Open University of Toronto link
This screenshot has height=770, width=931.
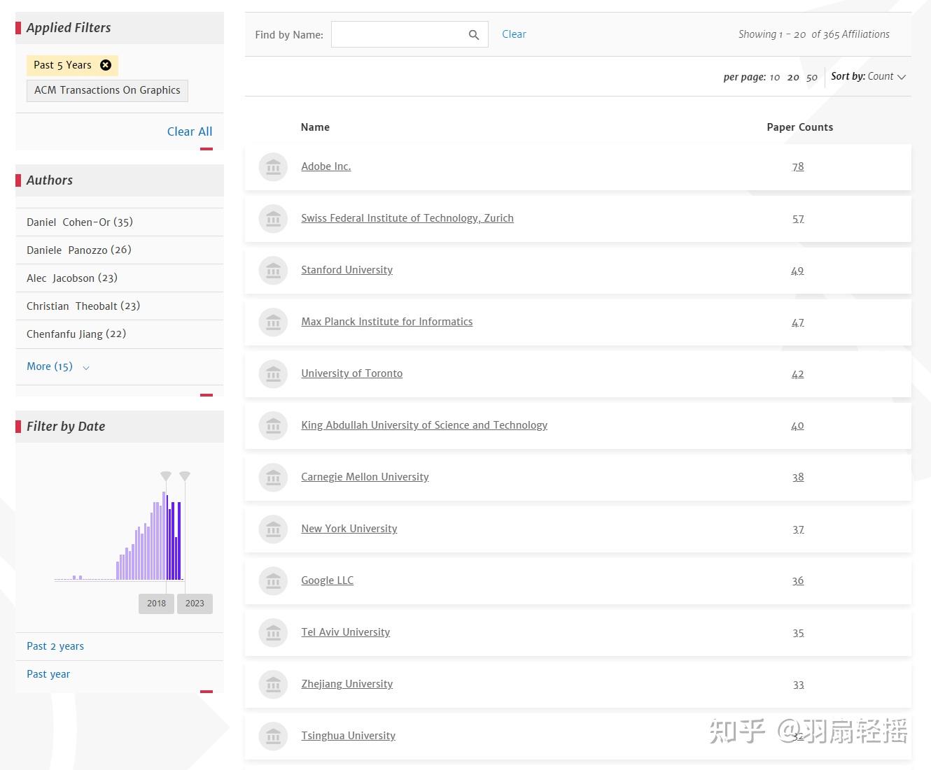(x=352, y=373)
